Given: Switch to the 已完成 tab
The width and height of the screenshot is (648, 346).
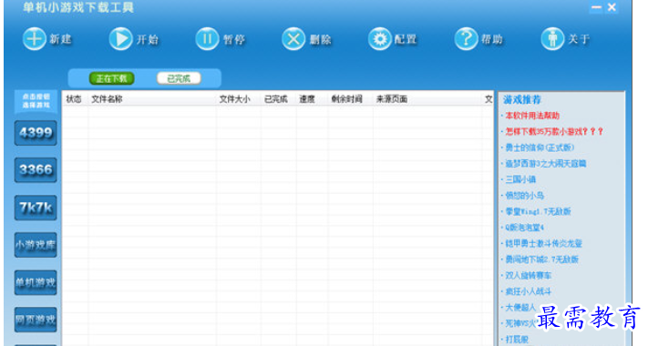Looking at the screenshot, I should [x=179, y=78].
